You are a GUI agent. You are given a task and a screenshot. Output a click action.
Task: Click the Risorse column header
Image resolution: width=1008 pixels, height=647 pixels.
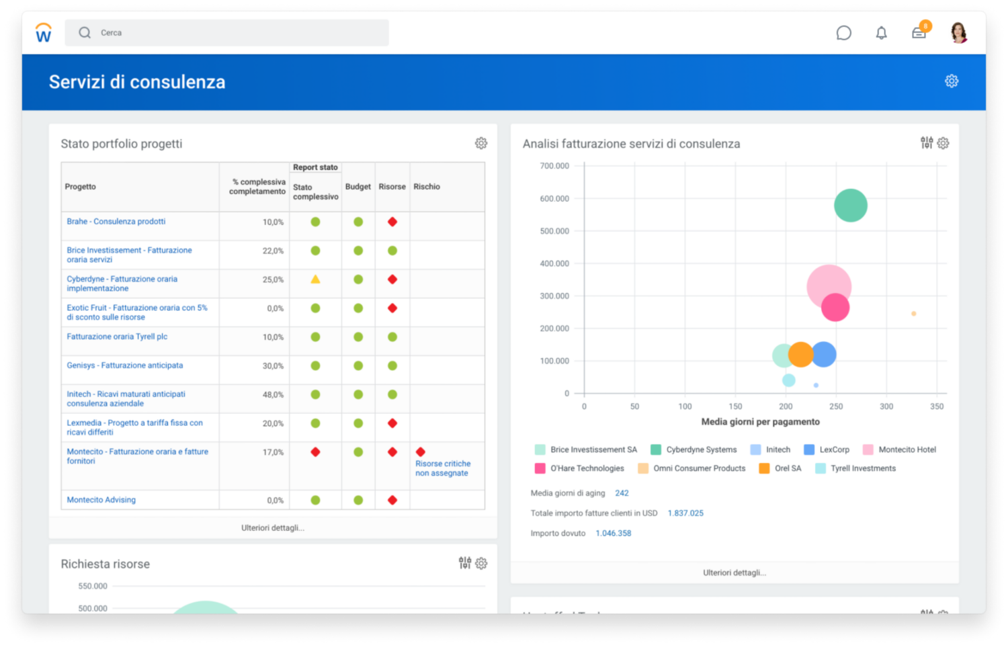[x=392, y=187]
